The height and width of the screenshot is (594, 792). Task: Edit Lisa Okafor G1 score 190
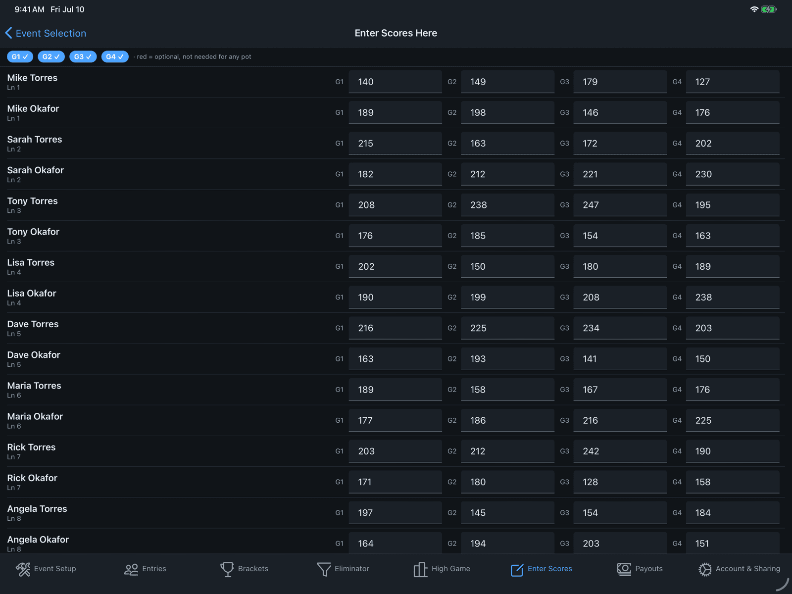click(395, 297)
